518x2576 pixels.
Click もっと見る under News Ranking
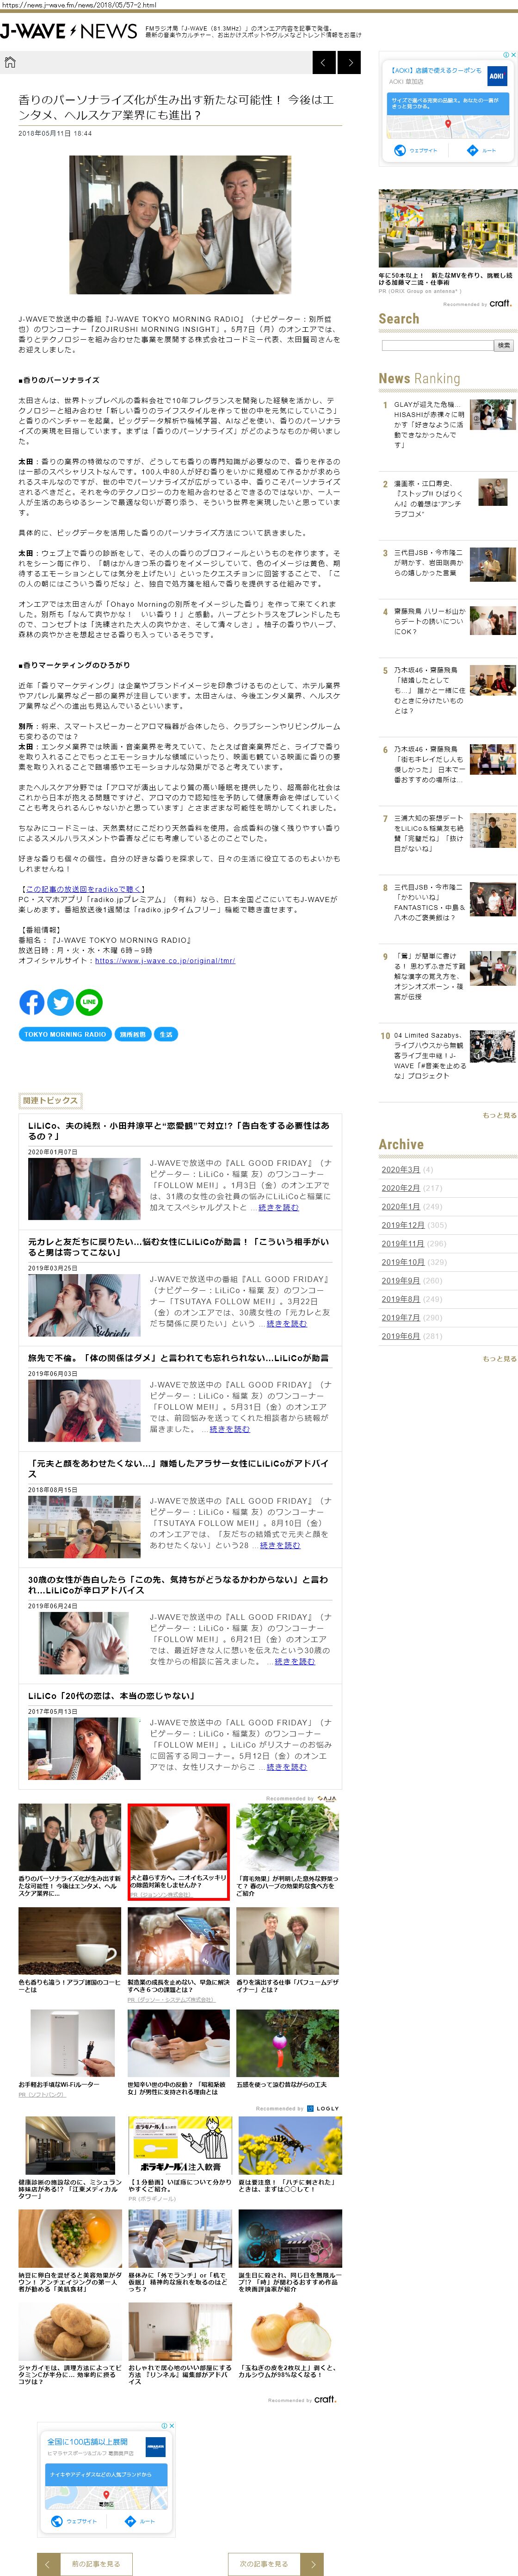click(x=499, y=1115)
